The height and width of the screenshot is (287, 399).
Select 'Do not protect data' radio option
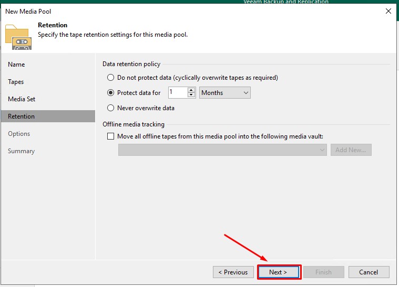pyautogui.click(x=110, y=78)
